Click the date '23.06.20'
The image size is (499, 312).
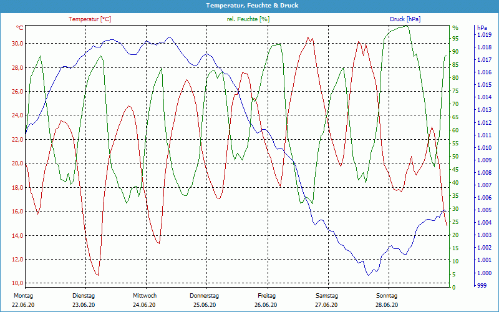tap(84, 305)
